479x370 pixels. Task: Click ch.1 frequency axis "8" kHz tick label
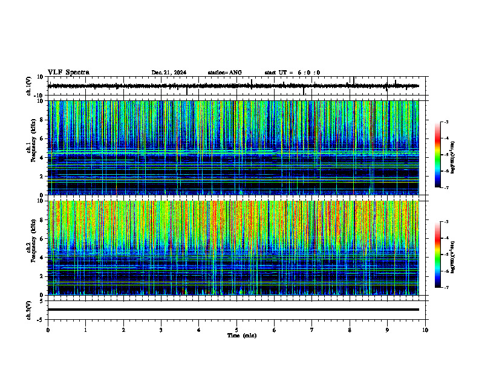(42, 120)
